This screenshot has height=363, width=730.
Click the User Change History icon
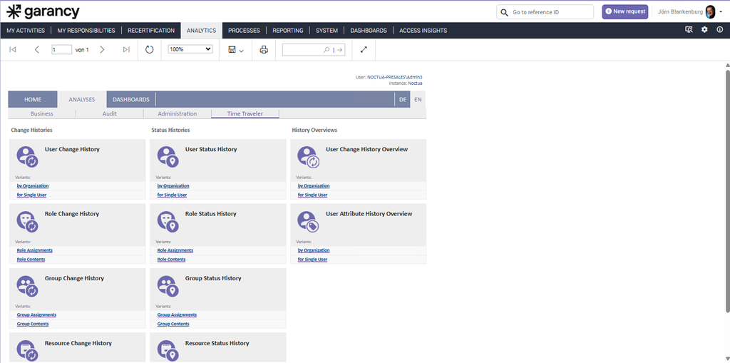(x=28, y=157)
